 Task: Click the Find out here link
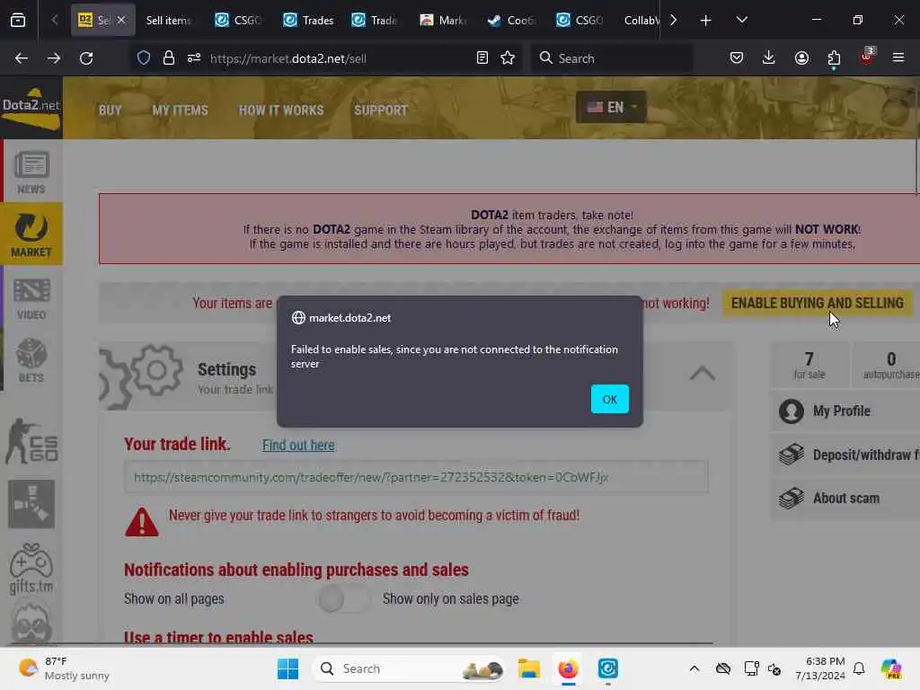point(298,446)
